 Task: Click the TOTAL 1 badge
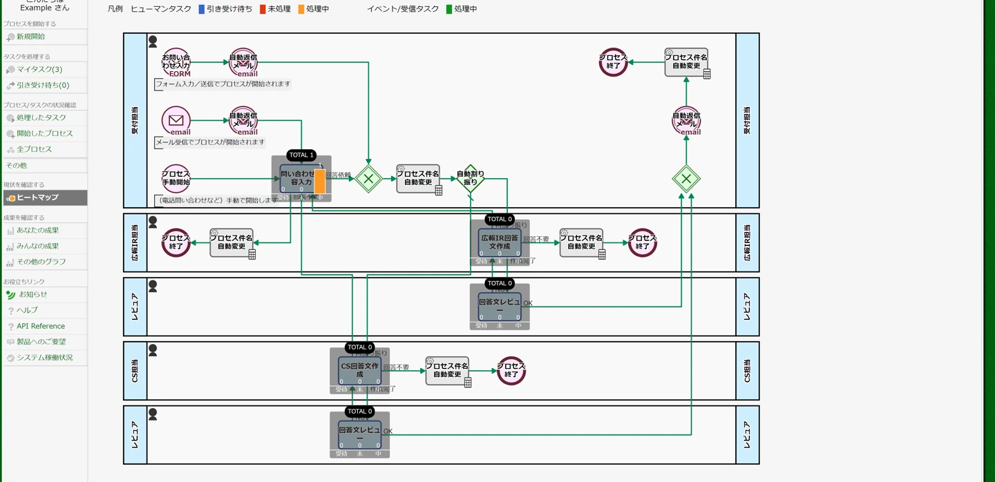point(301,155)
